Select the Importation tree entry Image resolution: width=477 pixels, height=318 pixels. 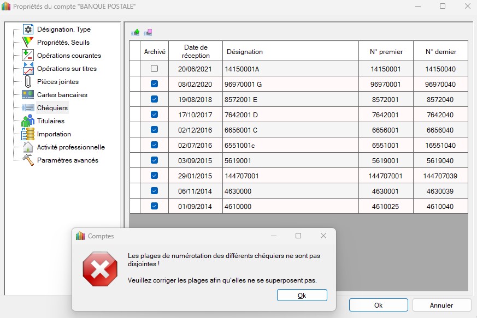tap(54, 134)
